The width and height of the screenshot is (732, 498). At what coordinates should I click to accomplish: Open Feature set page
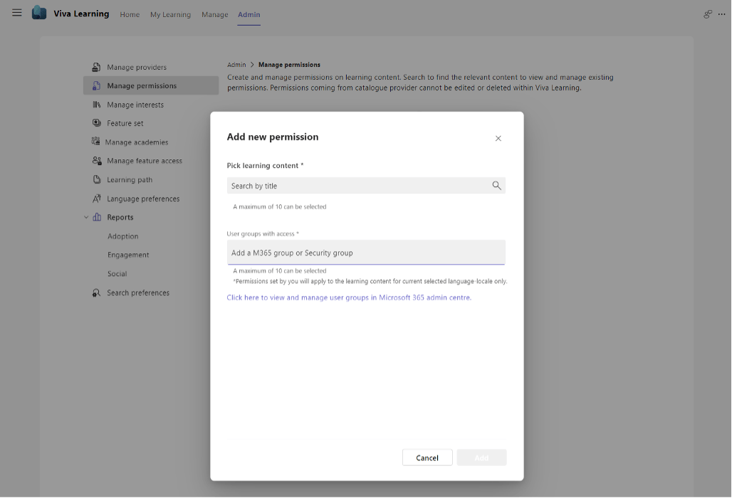point(125,124)
